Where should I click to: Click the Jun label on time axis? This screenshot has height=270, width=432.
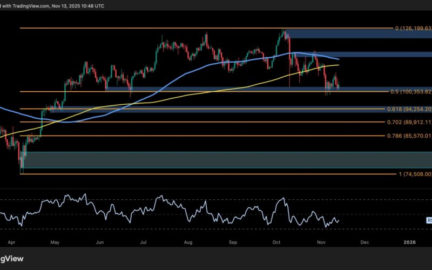[100, 243]
